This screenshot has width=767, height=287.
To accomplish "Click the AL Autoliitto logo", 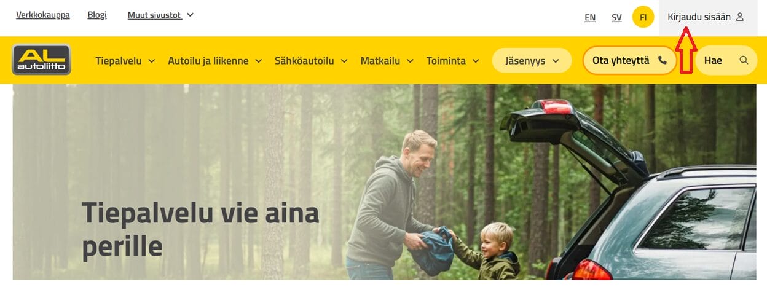I will click(x=42, y=60).
